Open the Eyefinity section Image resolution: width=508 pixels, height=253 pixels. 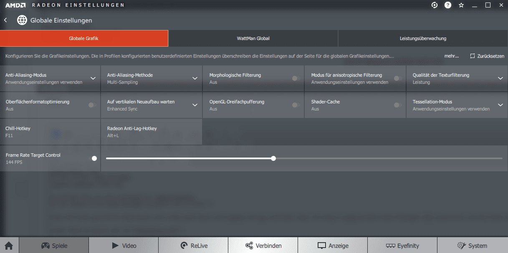point(402,245)
